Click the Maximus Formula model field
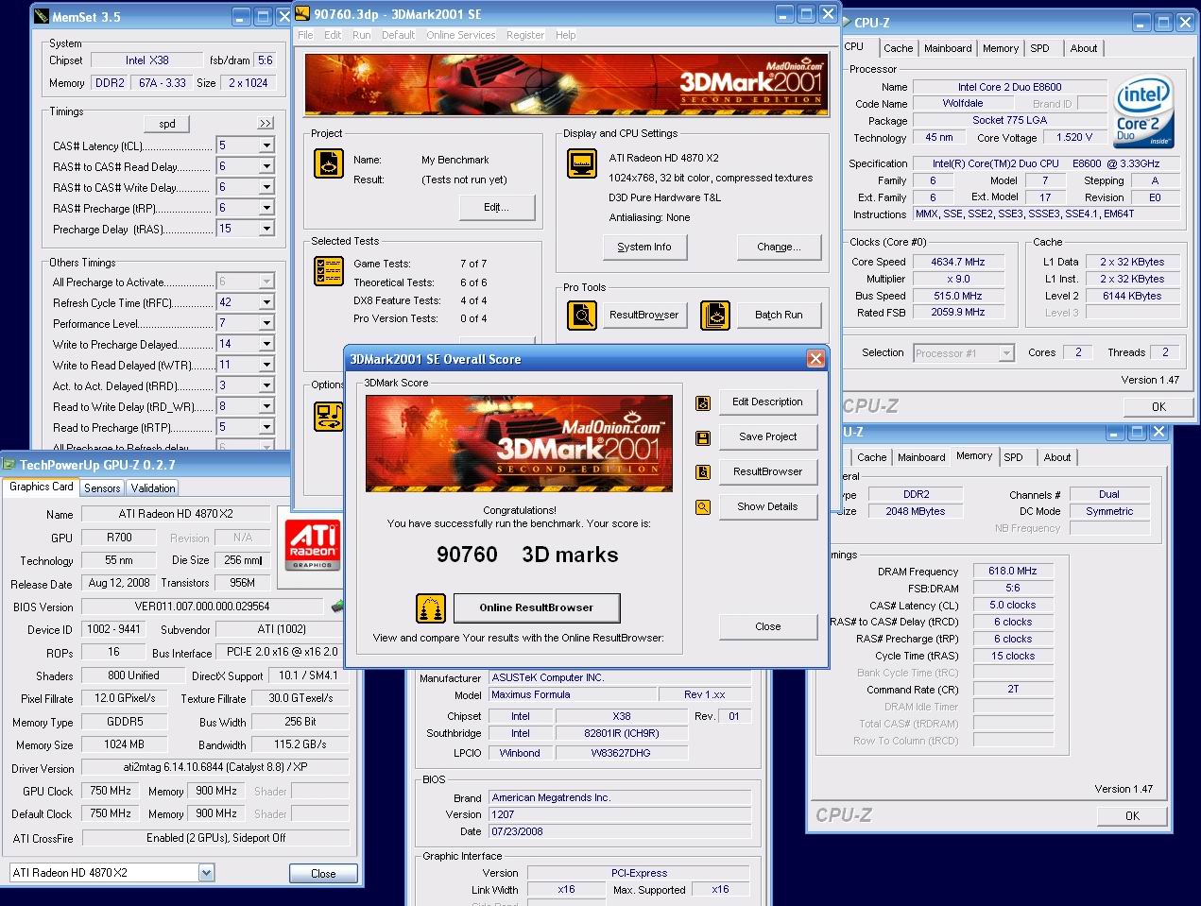1201x906 pixels. pyautogui.click(x=571, y=695)
